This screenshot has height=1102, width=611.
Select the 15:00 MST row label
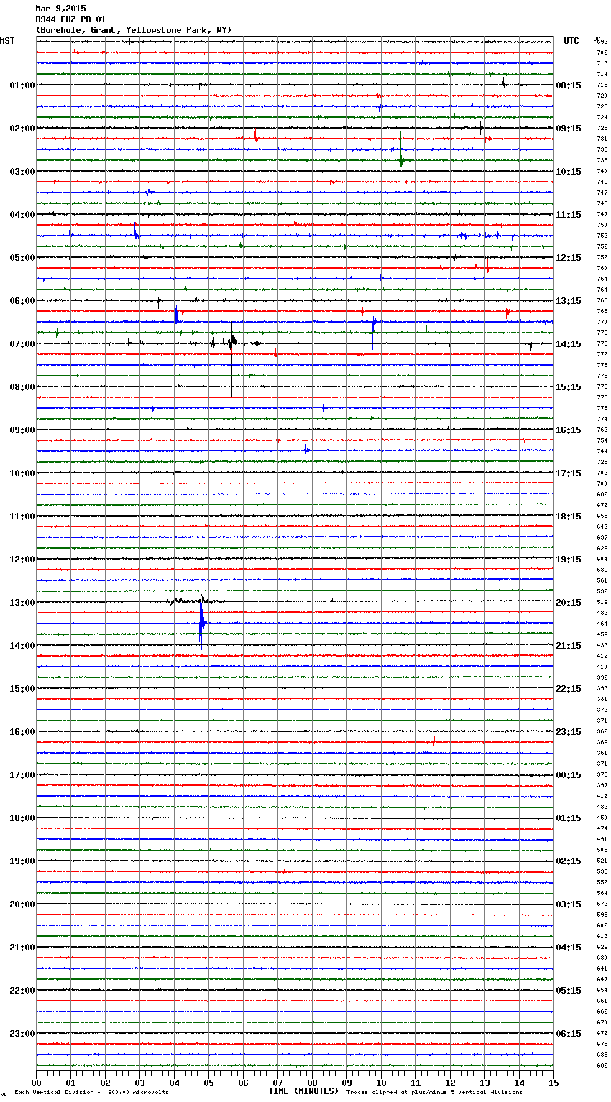click(22, 689)
